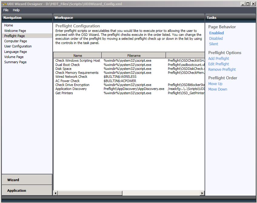Switch to the Application section
Image resolution: width=257 pixels, height=203 pixels.
coord(27,190)
